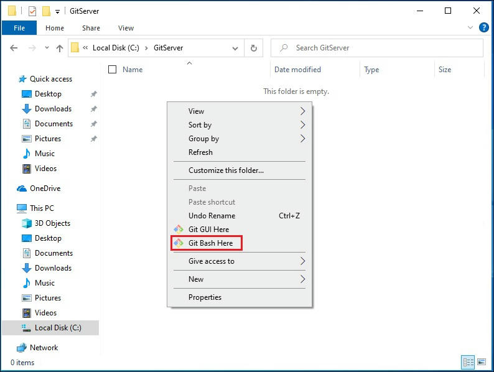
Task: Open Downloads under Quick access
Action: pyautogui.click(x=54, y=109)
